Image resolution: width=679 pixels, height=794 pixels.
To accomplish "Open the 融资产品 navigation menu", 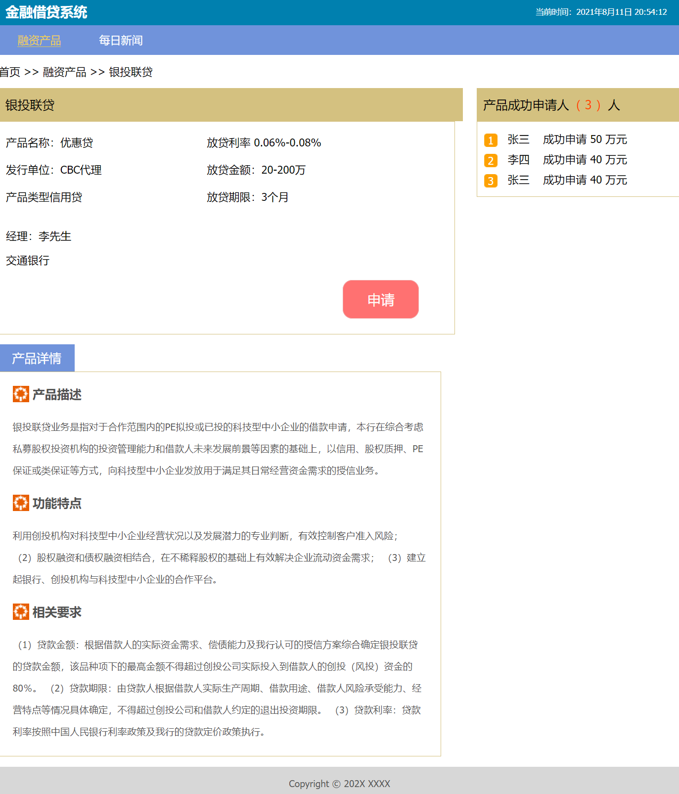I will click(x=39, y=41).
